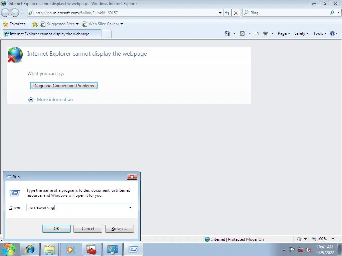Open the recent pages dropdown beside Forward
342x256 pixels.
tap(22, 13)
